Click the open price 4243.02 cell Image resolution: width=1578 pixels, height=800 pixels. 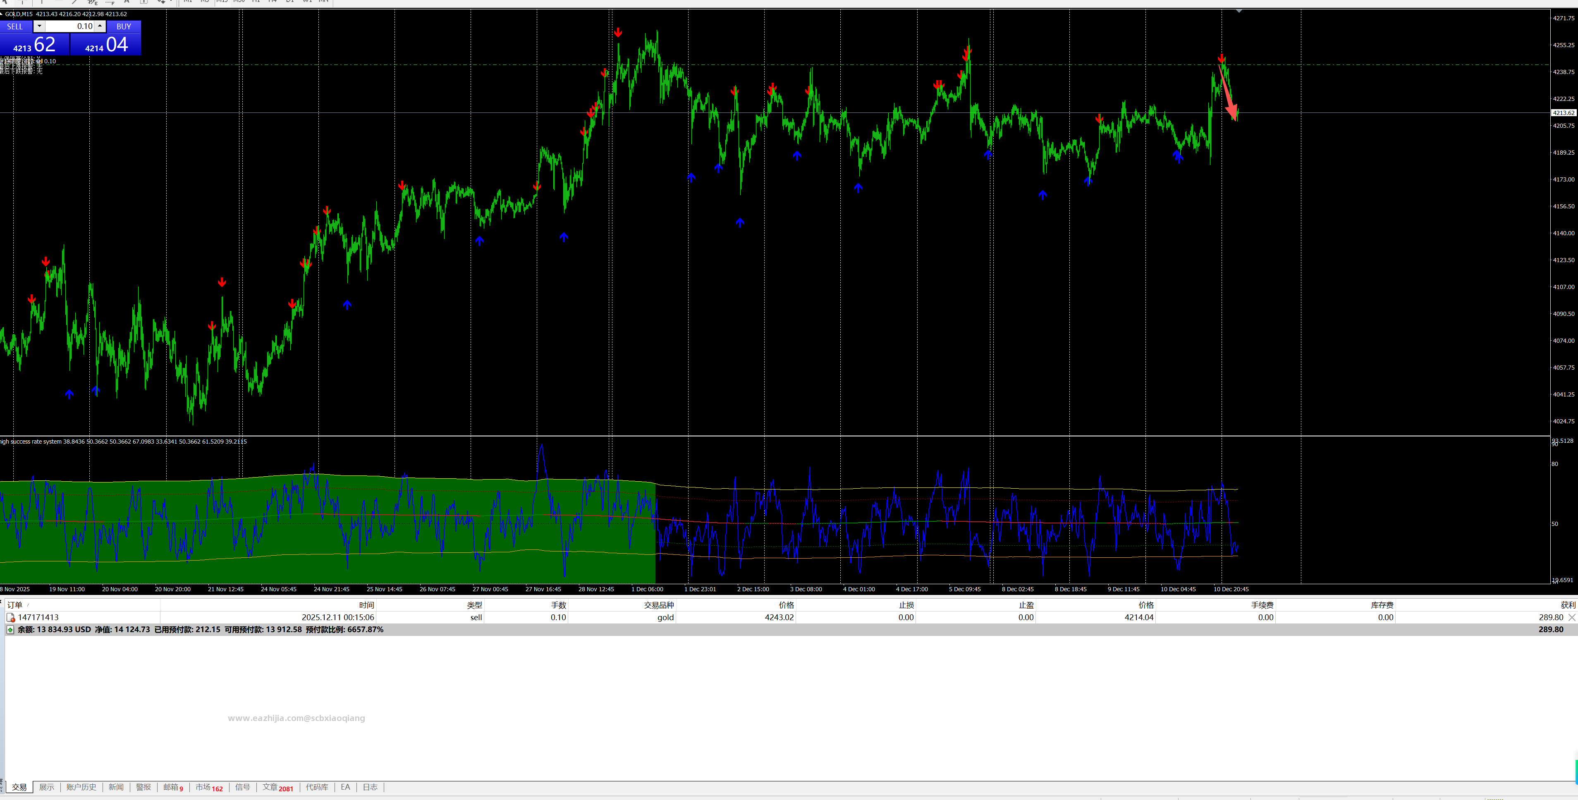pos(779,617)
